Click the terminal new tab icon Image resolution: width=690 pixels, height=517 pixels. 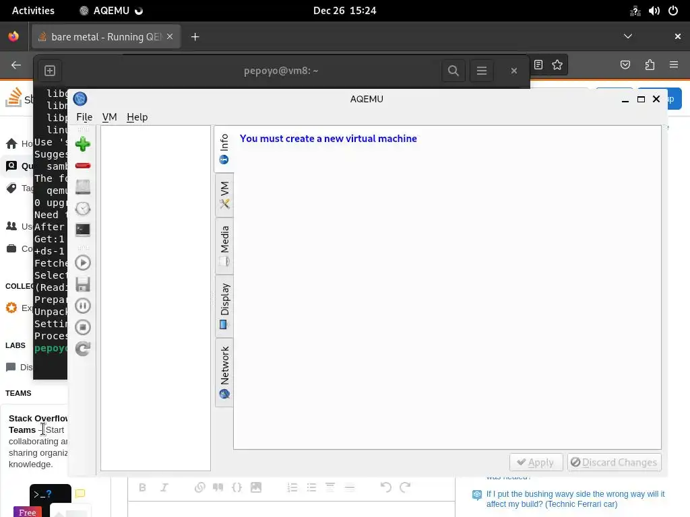coord(50,70)
